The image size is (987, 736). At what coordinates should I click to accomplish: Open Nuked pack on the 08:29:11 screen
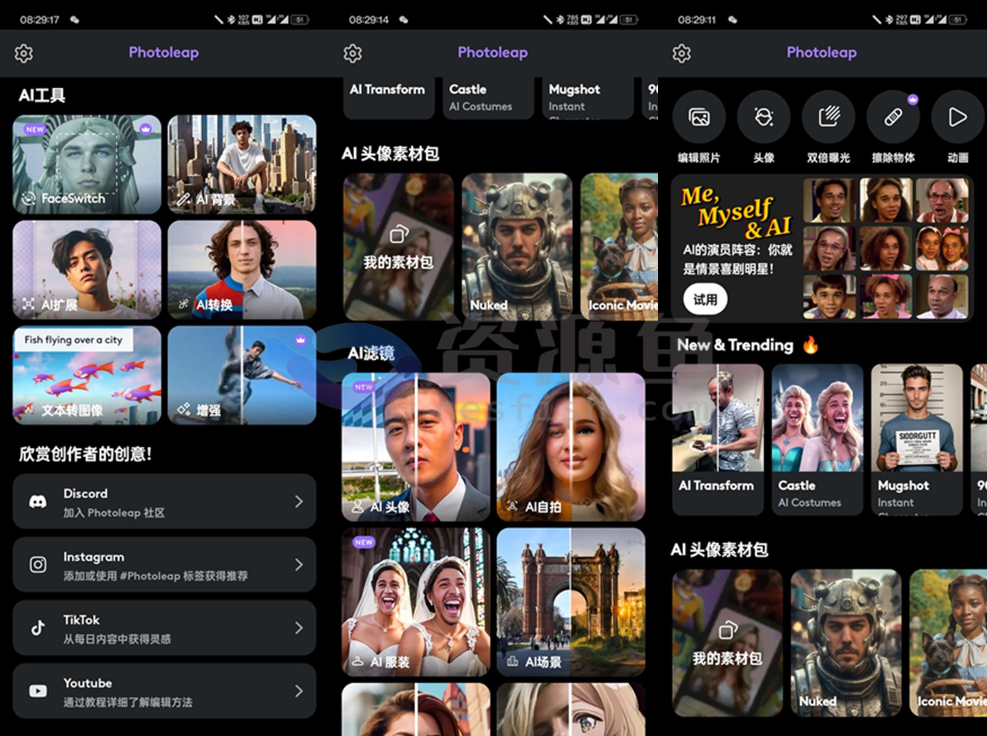tap(846, 643)
